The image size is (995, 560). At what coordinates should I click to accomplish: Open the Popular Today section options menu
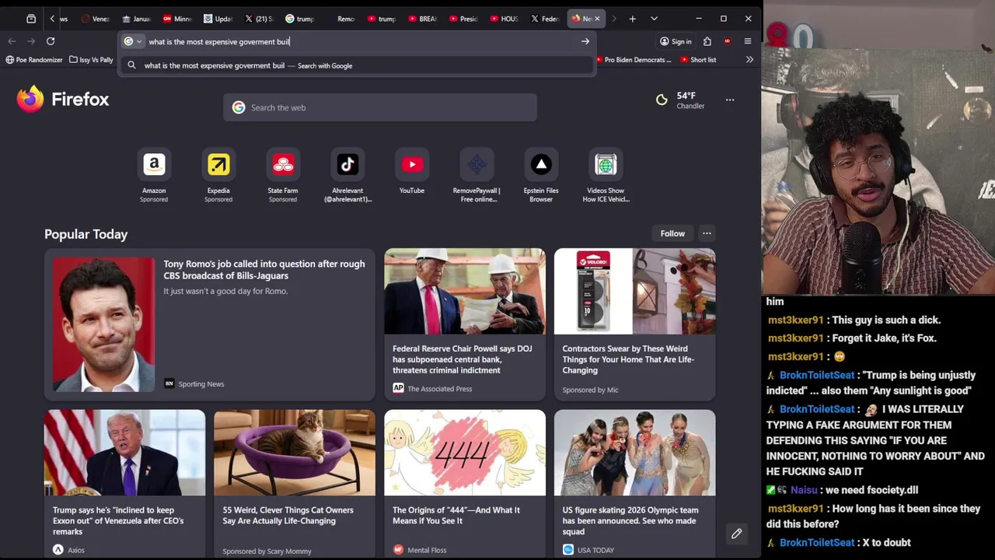click(x=707, y=233)
